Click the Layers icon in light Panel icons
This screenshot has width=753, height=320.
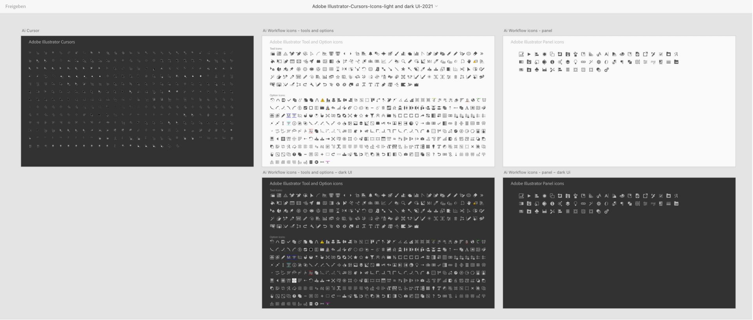[x=567, y=62]
